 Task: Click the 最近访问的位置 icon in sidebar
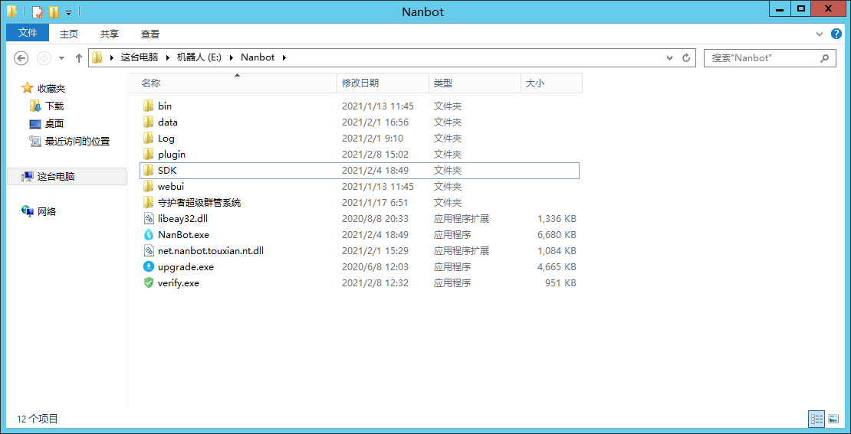35,142
